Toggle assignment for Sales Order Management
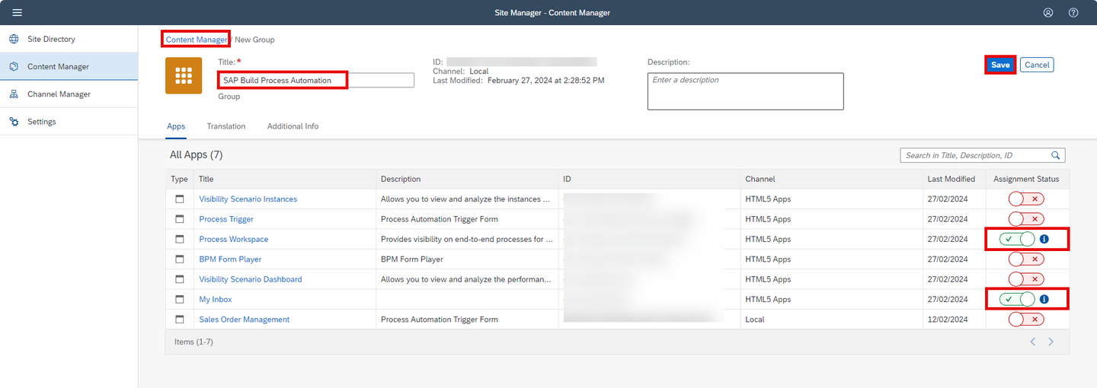 point(1026,320)
